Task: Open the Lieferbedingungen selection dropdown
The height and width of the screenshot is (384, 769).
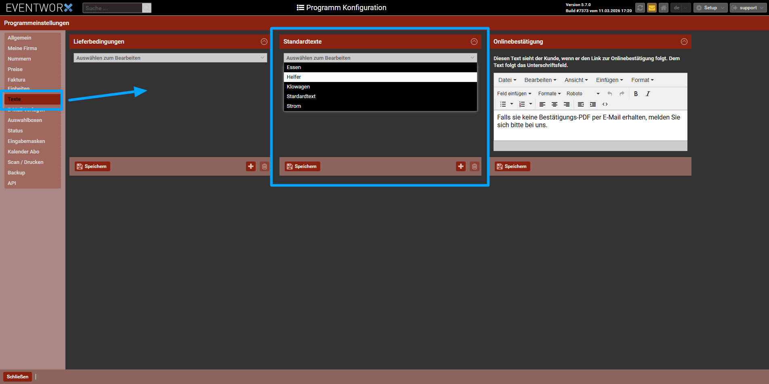Action: (x=170, y=58)
